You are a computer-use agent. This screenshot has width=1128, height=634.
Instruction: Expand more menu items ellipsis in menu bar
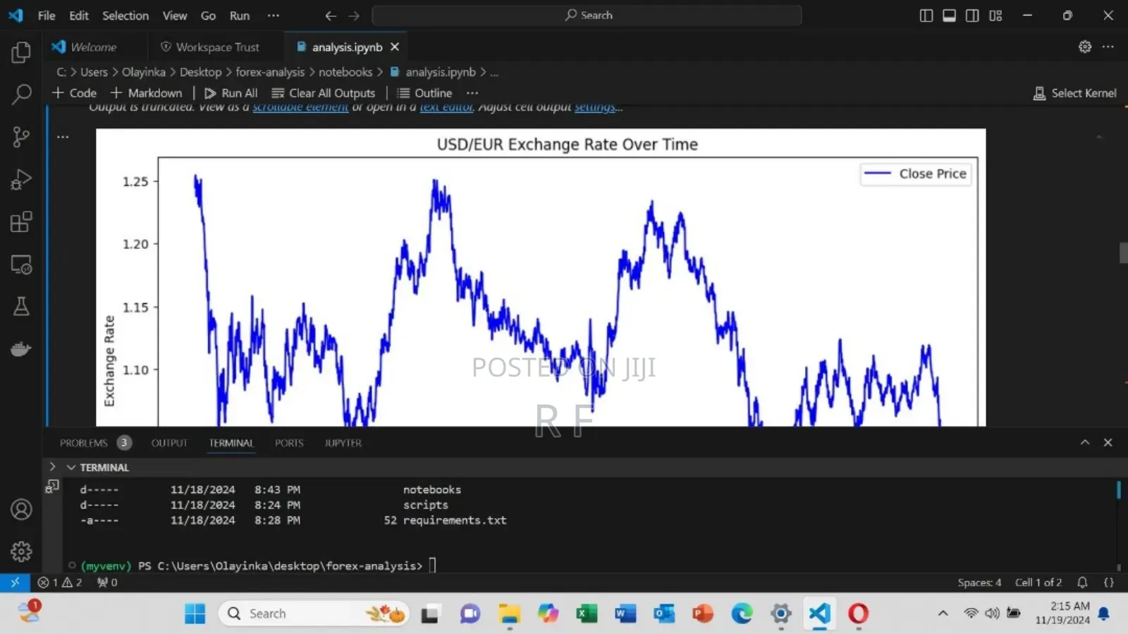(x=274, y=16)
